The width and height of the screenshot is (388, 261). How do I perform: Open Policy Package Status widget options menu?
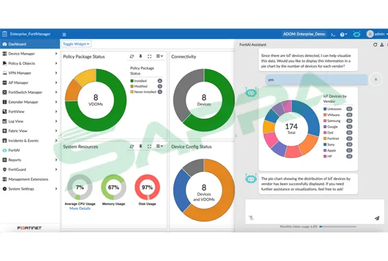159,56
